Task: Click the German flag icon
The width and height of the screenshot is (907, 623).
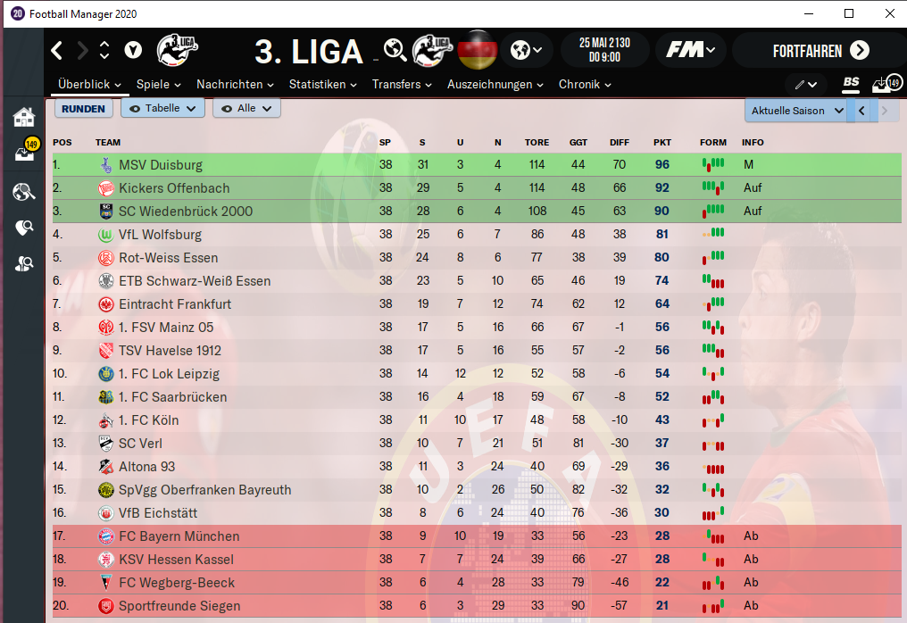Action: point(478,50)
